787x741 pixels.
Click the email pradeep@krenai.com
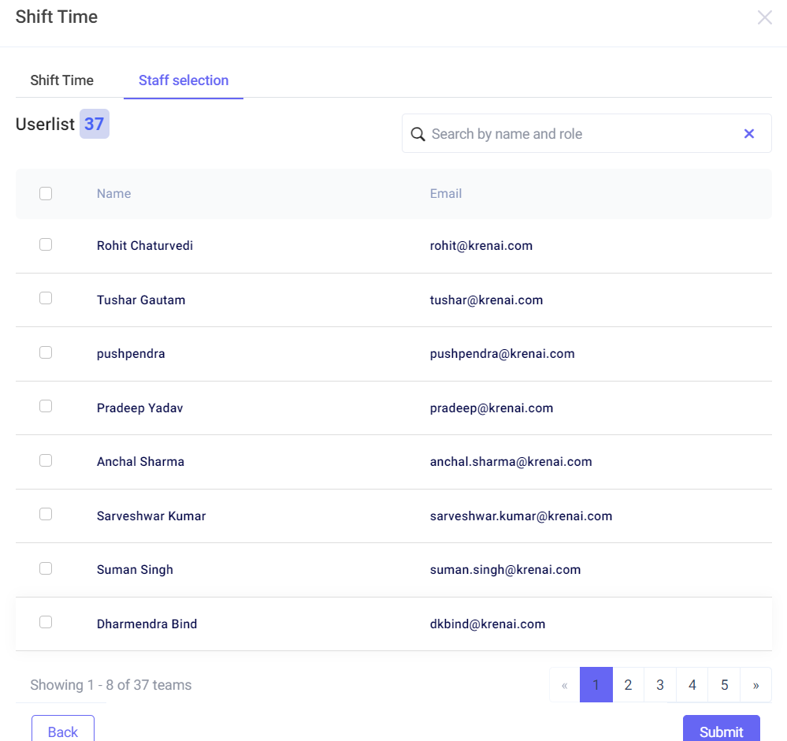[492, 408]
